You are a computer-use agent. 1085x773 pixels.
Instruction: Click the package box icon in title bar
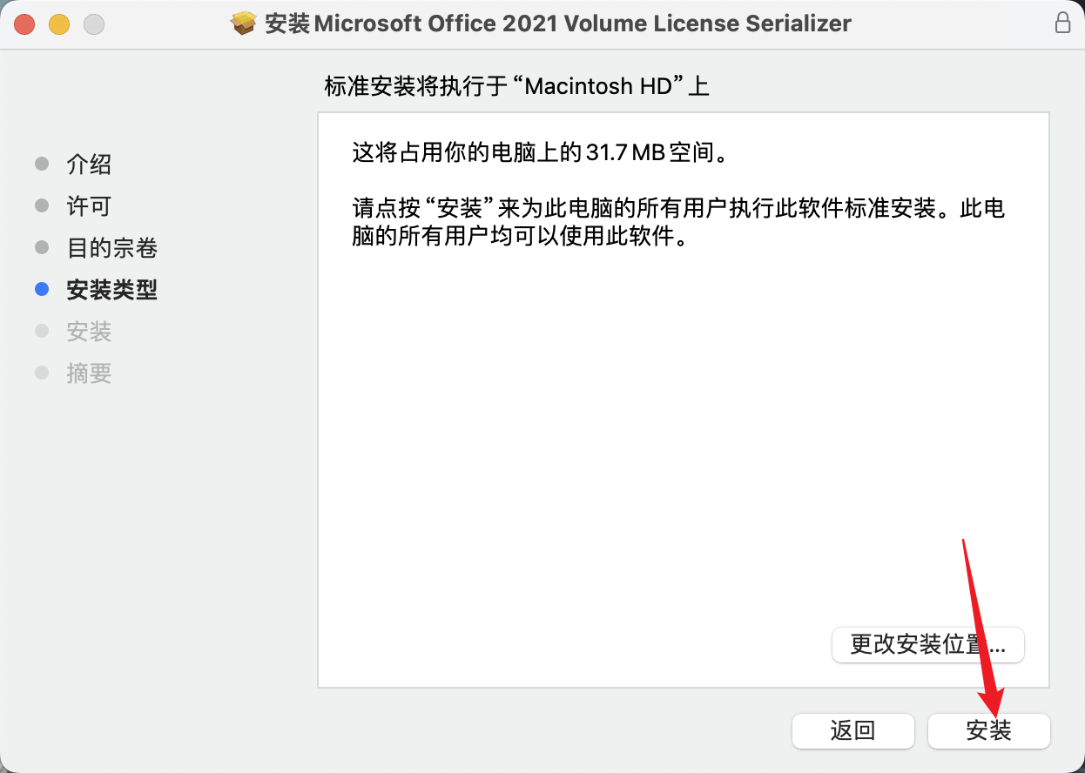pyautogui.click(x=244, y=24)
